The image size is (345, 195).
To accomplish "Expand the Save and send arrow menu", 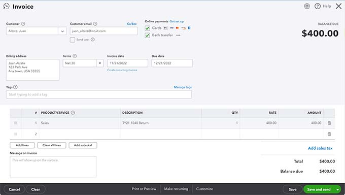I will pos(337,189).
